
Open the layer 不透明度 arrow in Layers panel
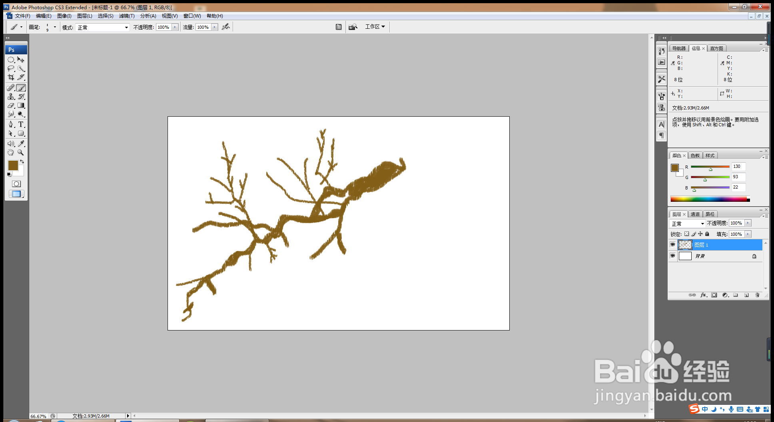click(x=748, y=223)
